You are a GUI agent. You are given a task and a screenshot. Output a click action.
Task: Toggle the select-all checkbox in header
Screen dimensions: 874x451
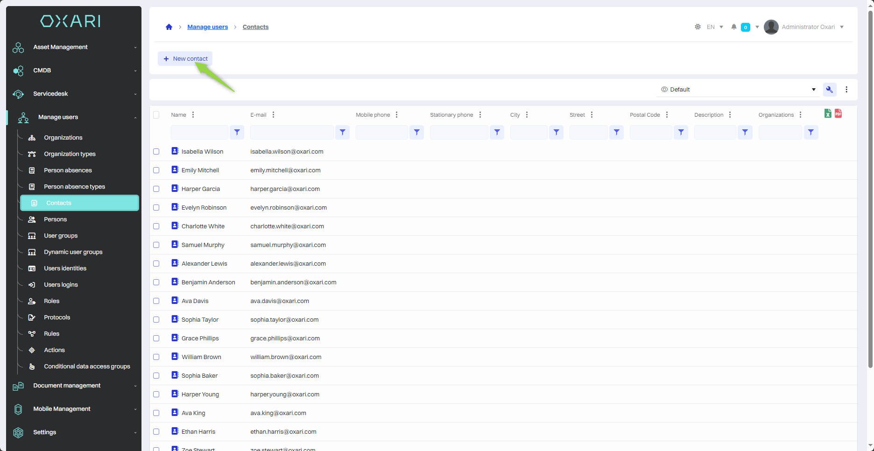pos(156,115)
